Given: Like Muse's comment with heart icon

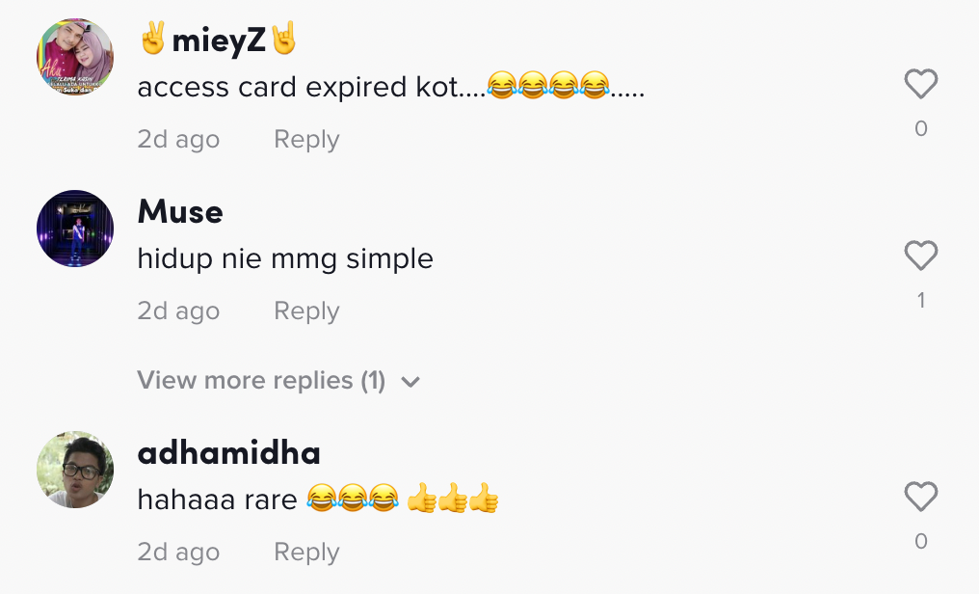Looking at the screenshot, I should coord(921,256).
